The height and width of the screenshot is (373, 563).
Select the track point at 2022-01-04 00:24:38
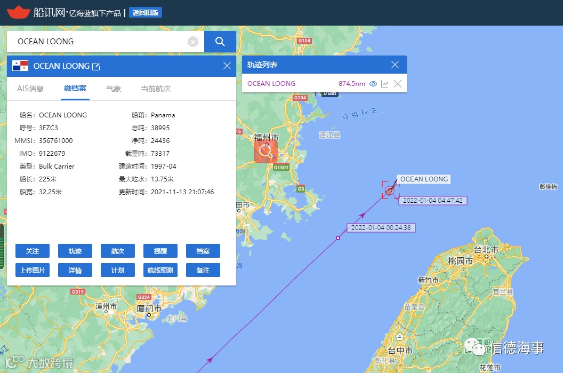click(x=338, y=238)
